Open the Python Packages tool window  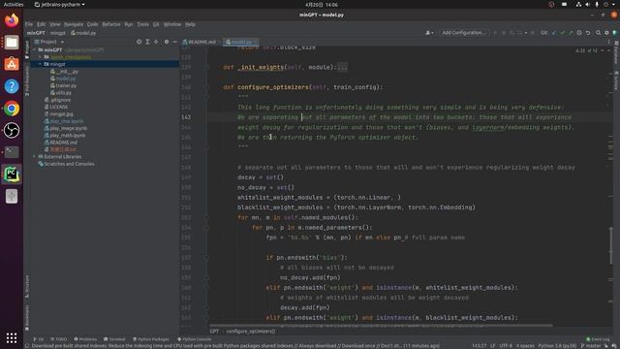pyautogui.click(x=151, y=339)
